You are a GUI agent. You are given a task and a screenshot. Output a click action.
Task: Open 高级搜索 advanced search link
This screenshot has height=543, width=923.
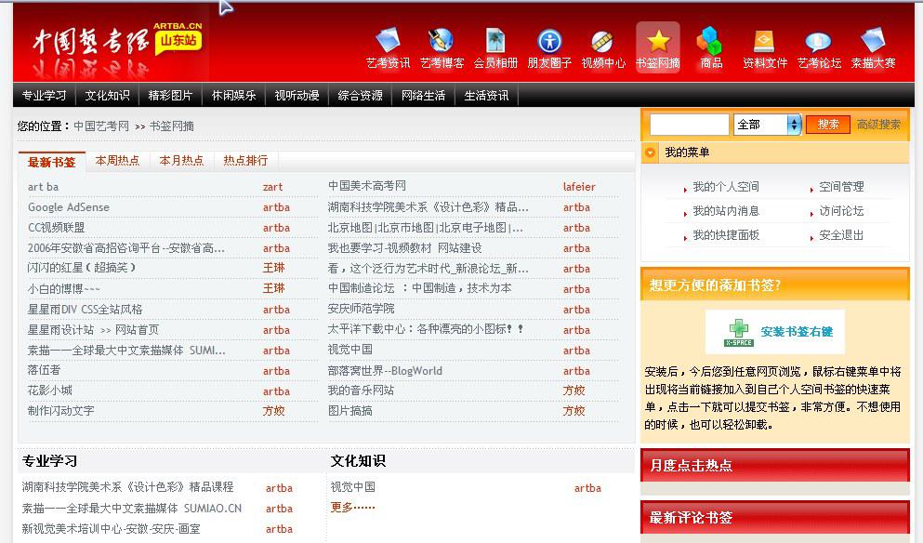pos(878,125)
